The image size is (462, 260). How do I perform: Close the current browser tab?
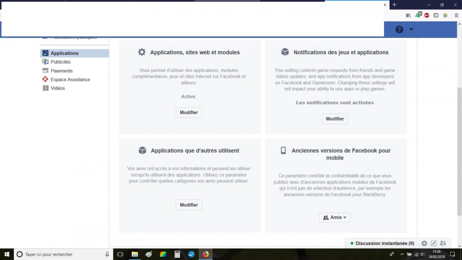pyautogui.click(x=384, y=5)
